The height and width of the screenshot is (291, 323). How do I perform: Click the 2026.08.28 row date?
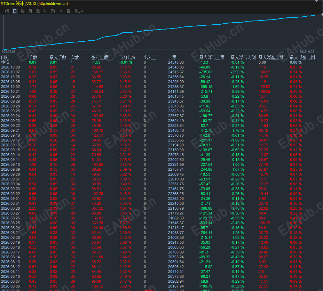pyautogui.click(x=10, y=208)
